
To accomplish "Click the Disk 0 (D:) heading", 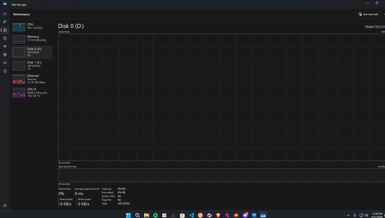I will click(x=71, y=26).
